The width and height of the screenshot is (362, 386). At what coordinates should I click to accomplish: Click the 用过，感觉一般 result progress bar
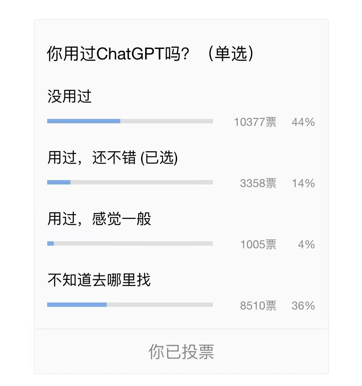(130, 243)
